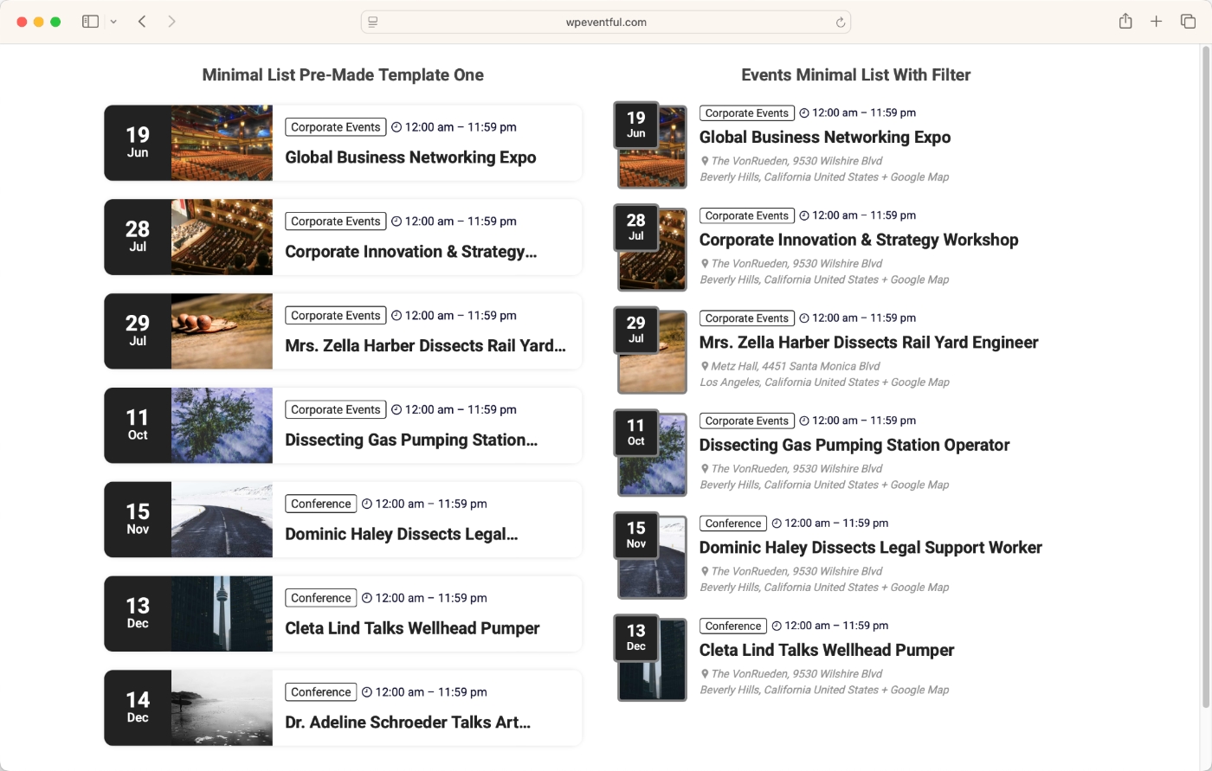Click the Los Angeles, California + Google Map line
The image size is (1212, 771).
click(824, 382)
